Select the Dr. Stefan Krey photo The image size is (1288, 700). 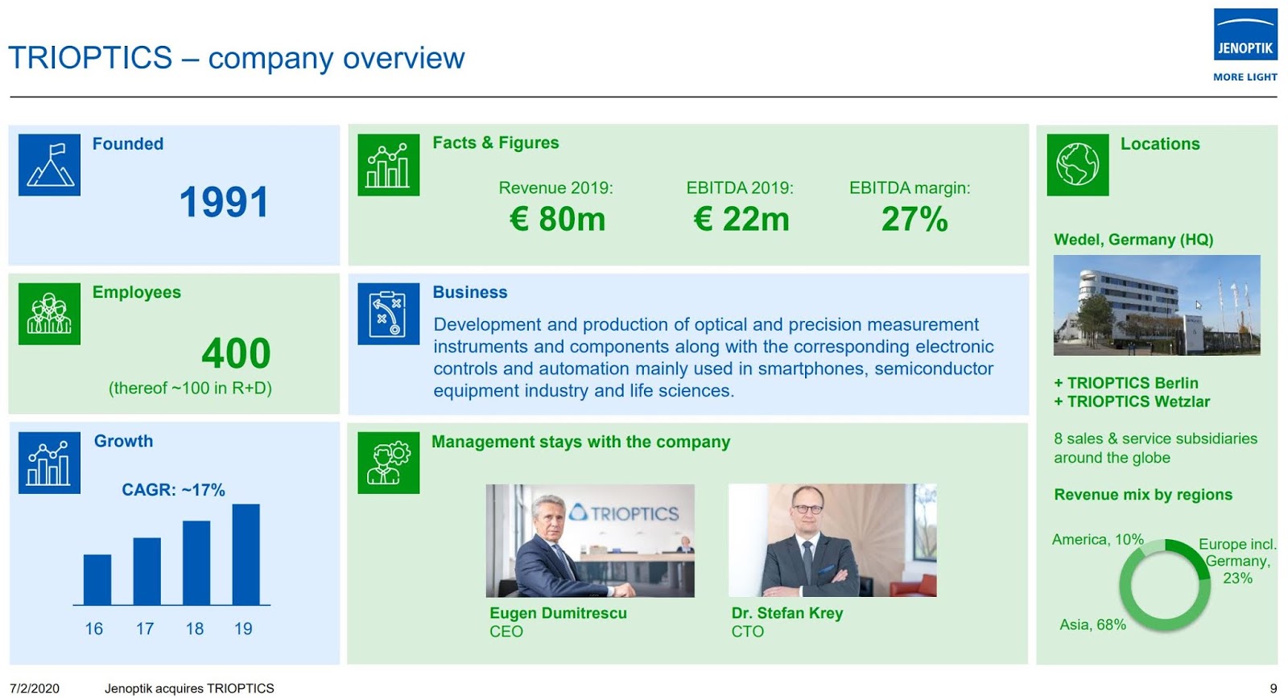point(832,540)
